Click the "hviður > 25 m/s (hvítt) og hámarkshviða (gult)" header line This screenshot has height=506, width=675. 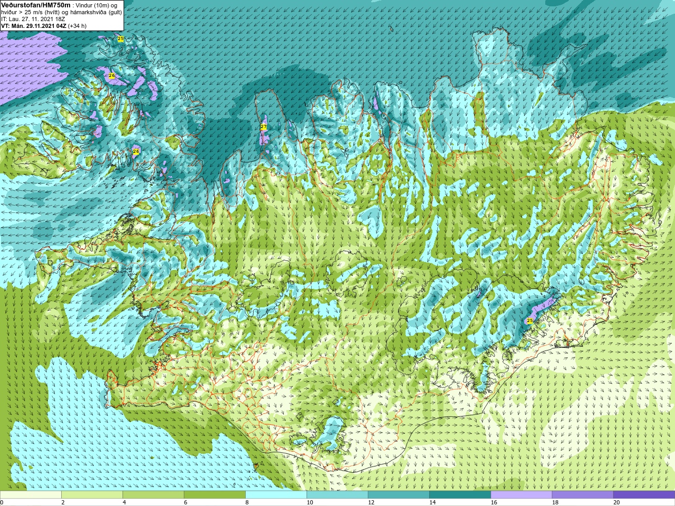point(61,12)
